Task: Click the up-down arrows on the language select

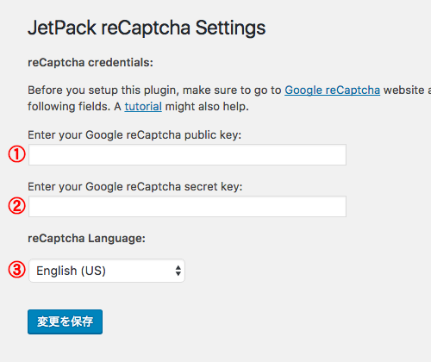Action: click(x=178, y=271)
